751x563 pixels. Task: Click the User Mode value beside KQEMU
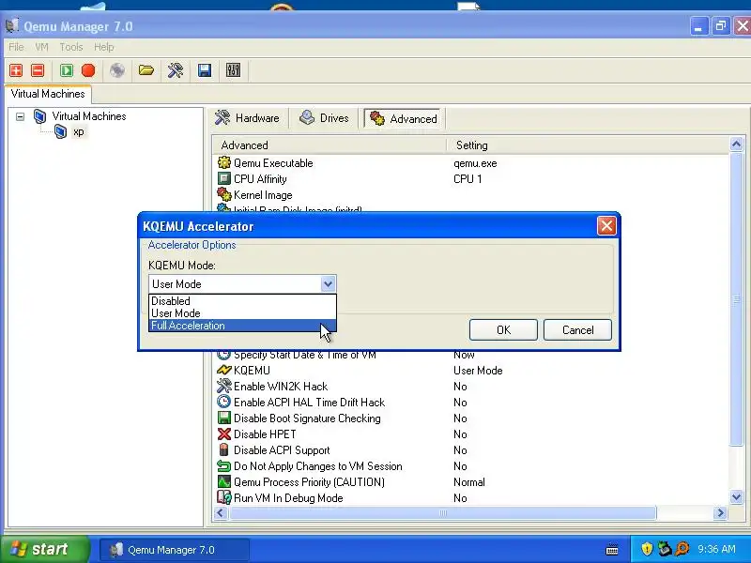click(478, 371)
